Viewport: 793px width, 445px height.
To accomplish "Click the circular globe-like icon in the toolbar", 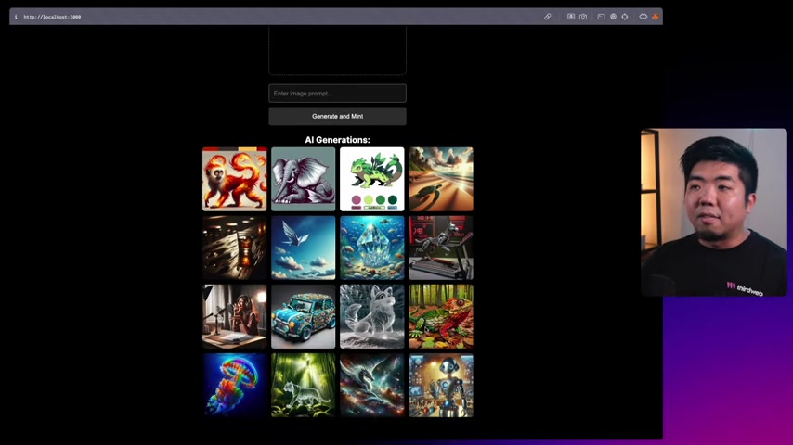I will click(613, 17).
